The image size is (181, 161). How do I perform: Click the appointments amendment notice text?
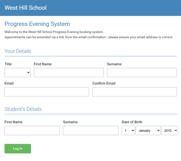[89, 37]
